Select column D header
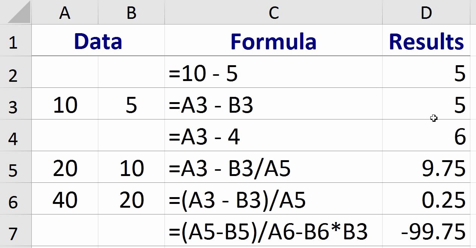The image size is (476, 248). [x=426, y=11]
